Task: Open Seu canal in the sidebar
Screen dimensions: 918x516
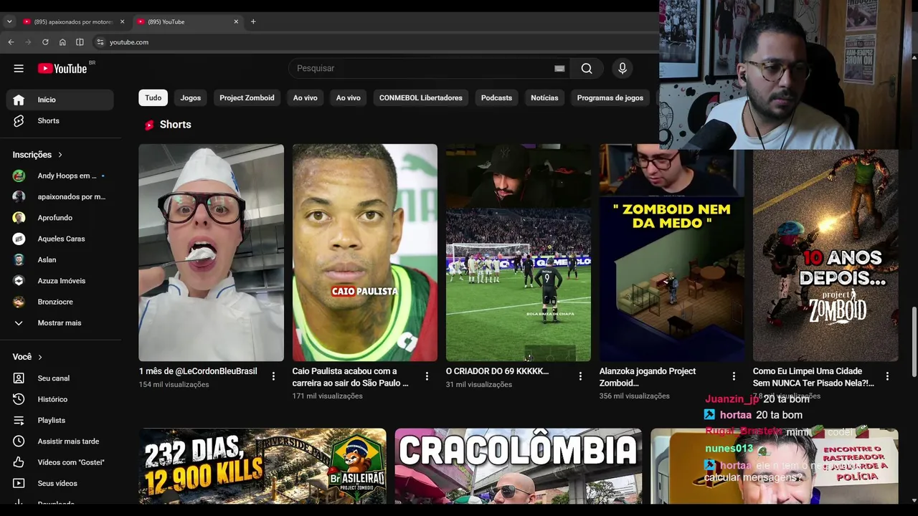Action: (x=60, y=378)
